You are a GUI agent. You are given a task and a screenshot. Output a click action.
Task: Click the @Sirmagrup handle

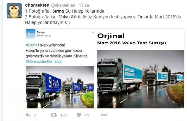pos(44,36)
